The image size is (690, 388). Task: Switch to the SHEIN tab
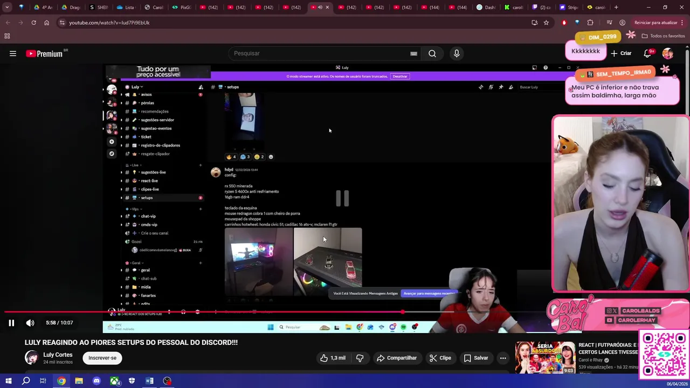tap(99, 8)
